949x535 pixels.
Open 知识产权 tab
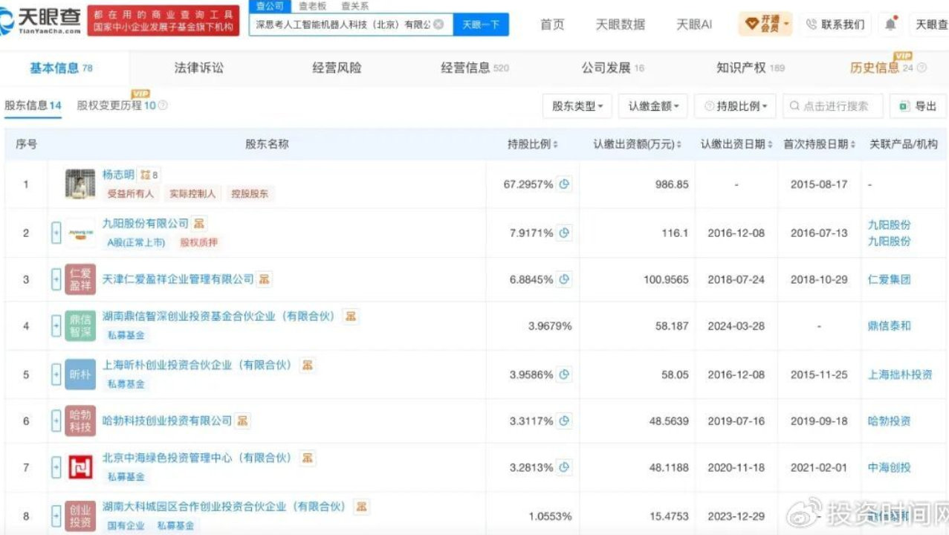tap(751, 68)
